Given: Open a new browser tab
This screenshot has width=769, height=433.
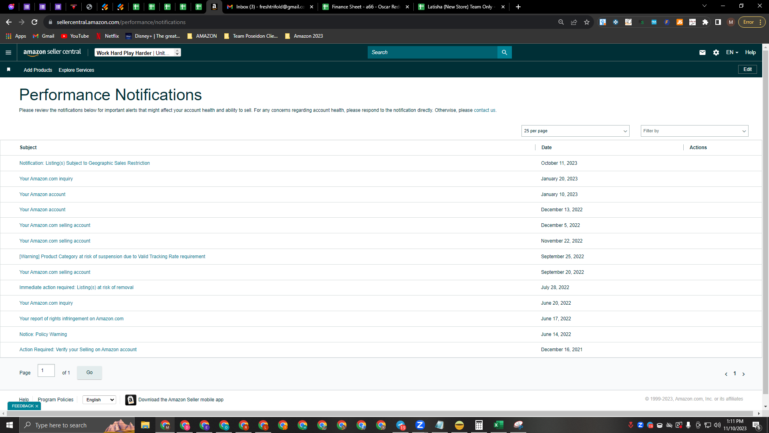Looking at the screenshot, I should tap(518, 7).
